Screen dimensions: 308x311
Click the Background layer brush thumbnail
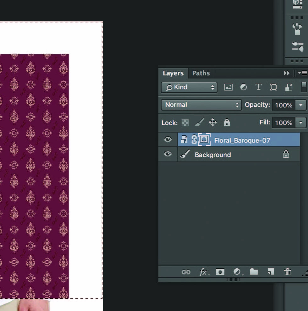pyautogui.click(x=185, y=154)
